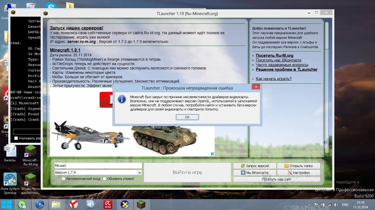Click Добро пожаловать в TLauncher! text
The height and width of the screenshot is (210, 375).
[279, 28]
